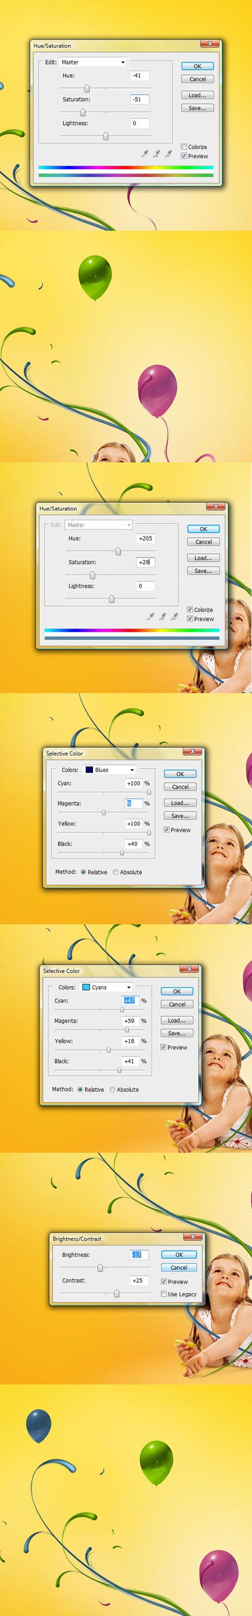Viewport: 252px width, 1616px height.
Task: Click the Brightness slider handle
Action: tap(100, 1268)
